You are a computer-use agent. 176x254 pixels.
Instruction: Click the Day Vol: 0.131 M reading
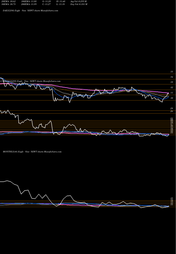click(79, 4)
